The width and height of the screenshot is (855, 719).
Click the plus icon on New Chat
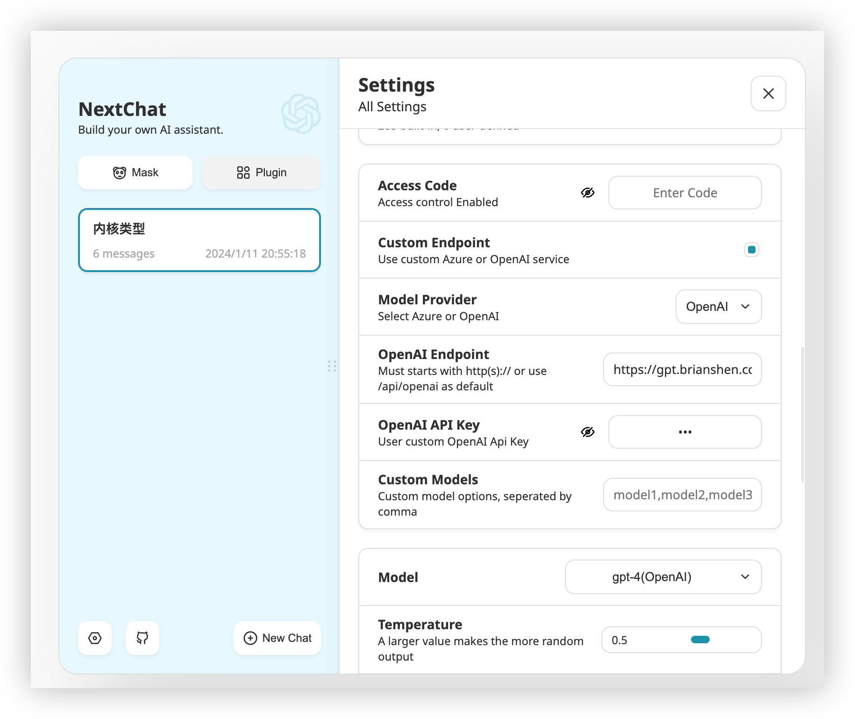coord(250,638)
